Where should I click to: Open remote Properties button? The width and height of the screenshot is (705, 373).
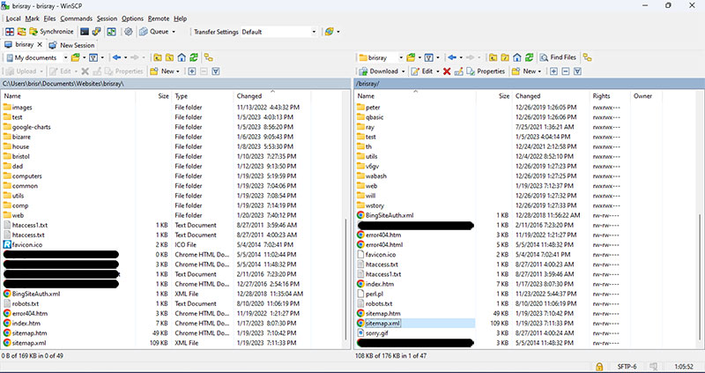[486, 71]
